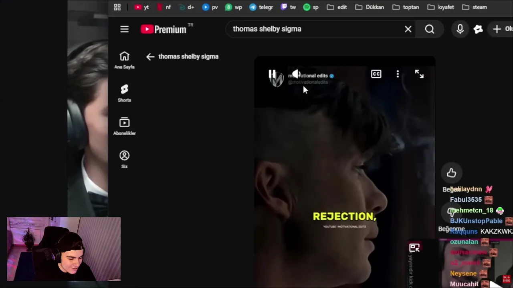The image size is (513, 288).
Task: Open the three-dot more options on Short
Action: tap(398, 74)
